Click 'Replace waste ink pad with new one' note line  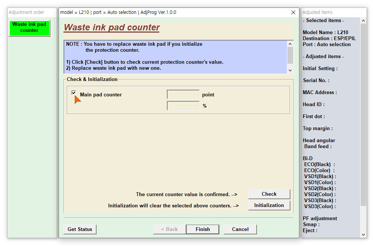tap(113, 68)
